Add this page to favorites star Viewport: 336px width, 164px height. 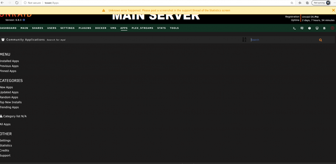coord(292,3)
